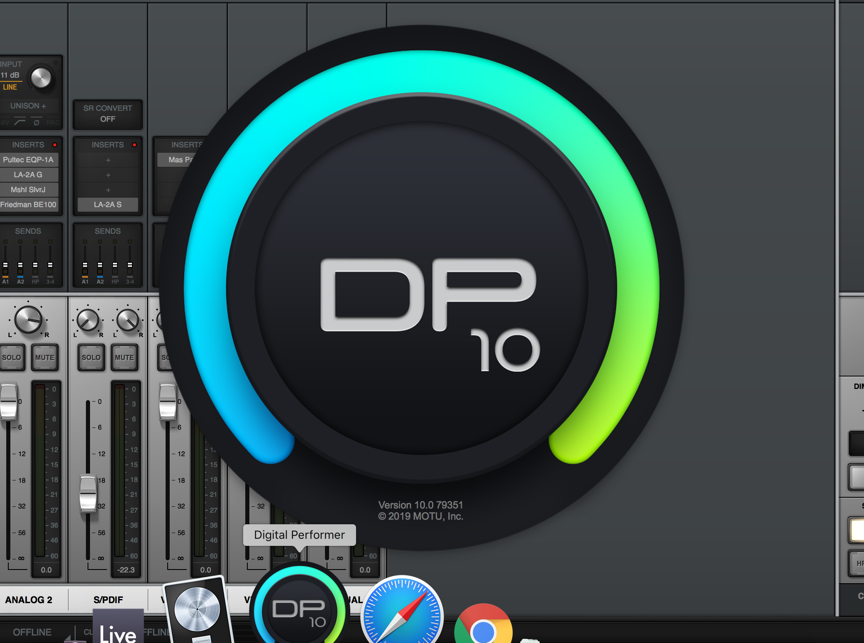
Task: Click the third channel volume fader handle
Action: tap(168, 401)
